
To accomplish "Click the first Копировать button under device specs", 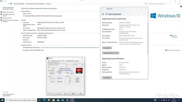I will [x=107, y=48].
